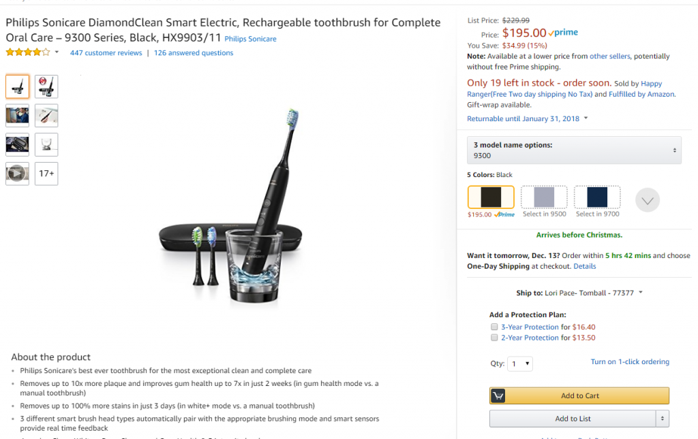698x439 pixels.
Task: Click the cart icon on Add to Cart
Action: (x=498, y=396)
